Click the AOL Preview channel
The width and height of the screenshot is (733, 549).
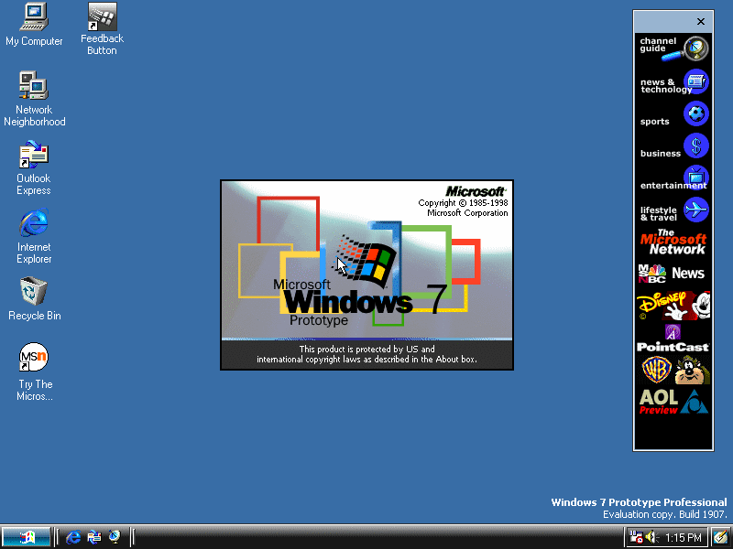673,402
